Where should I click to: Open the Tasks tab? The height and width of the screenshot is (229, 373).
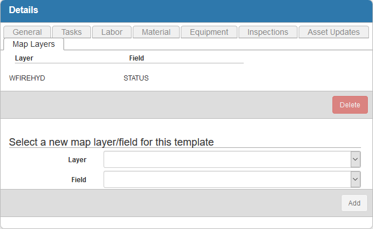72,32
